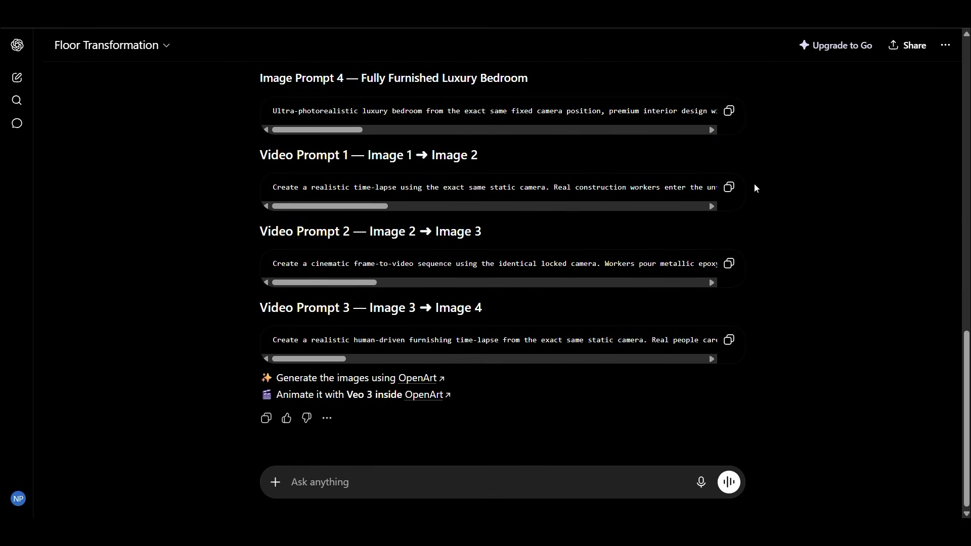Screen dimensions: 971x546
Task: Open the ChatGPT logo sidebar icon
Action: click(17, 45)
